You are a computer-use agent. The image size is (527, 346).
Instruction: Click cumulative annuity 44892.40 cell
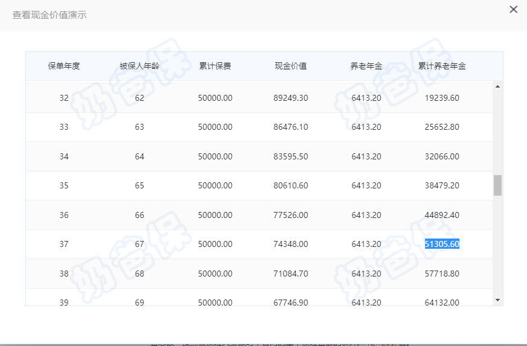(442, 215)
